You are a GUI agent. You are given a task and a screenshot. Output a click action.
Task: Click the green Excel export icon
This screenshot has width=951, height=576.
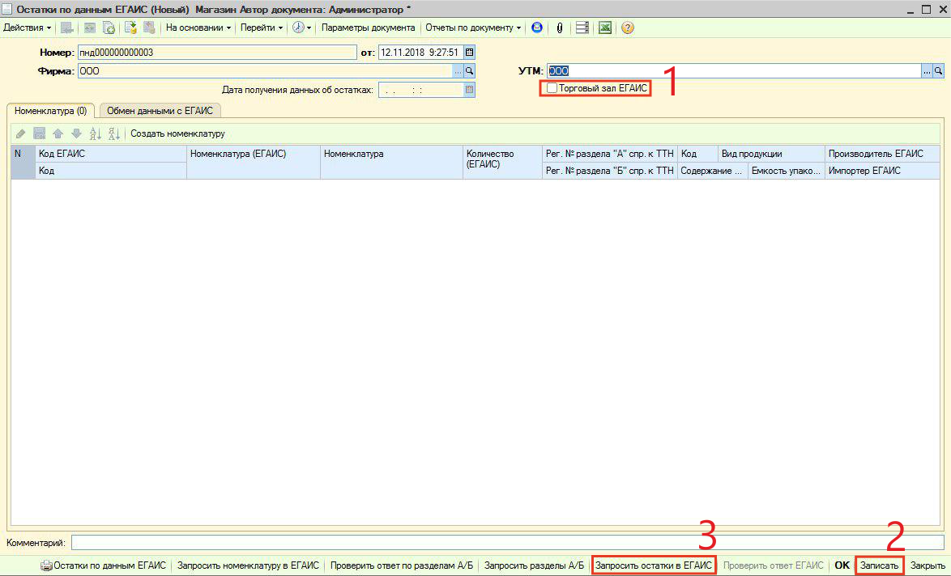[x=604, y=28]
